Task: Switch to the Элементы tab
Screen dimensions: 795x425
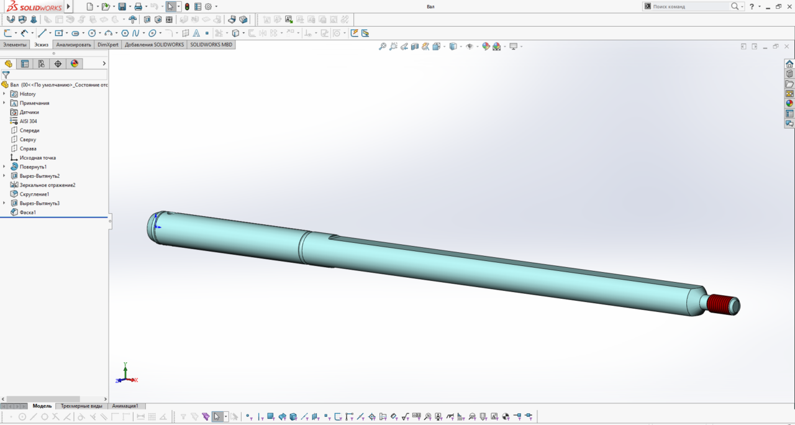Action: 15,45
